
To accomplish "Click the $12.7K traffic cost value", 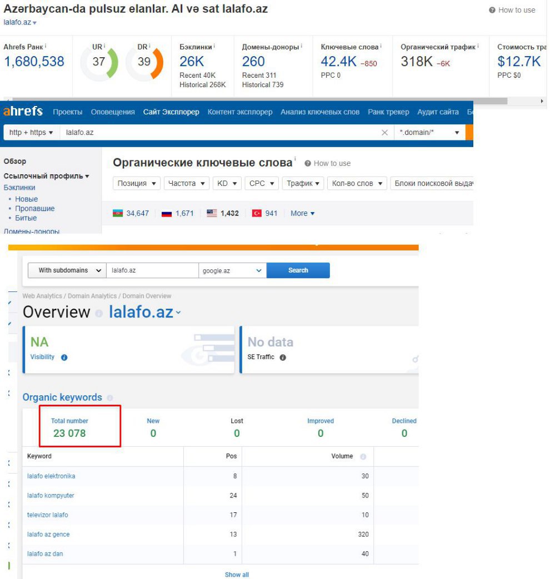I will [519, 61].
